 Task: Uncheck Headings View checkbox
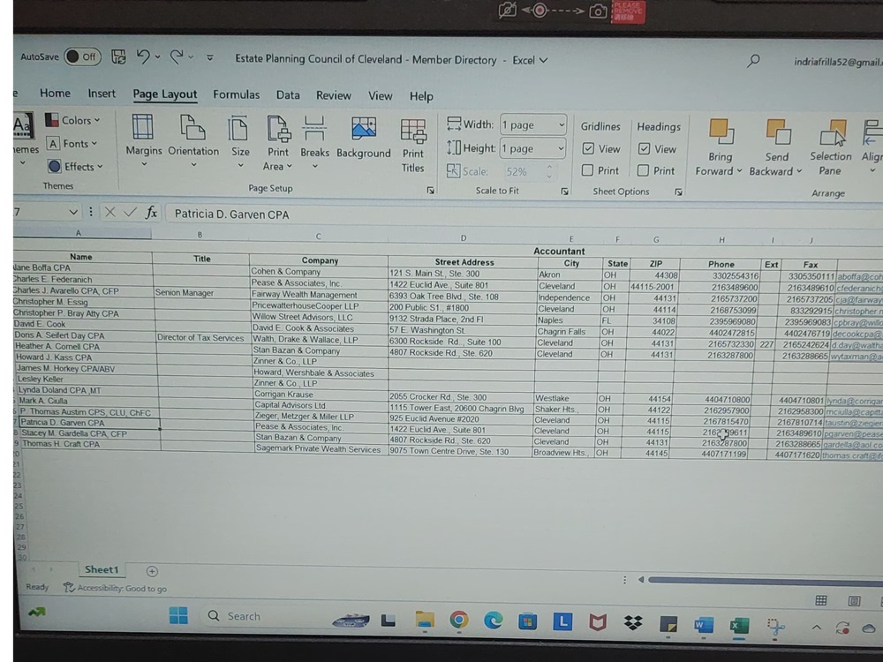(x=644, y=148)
